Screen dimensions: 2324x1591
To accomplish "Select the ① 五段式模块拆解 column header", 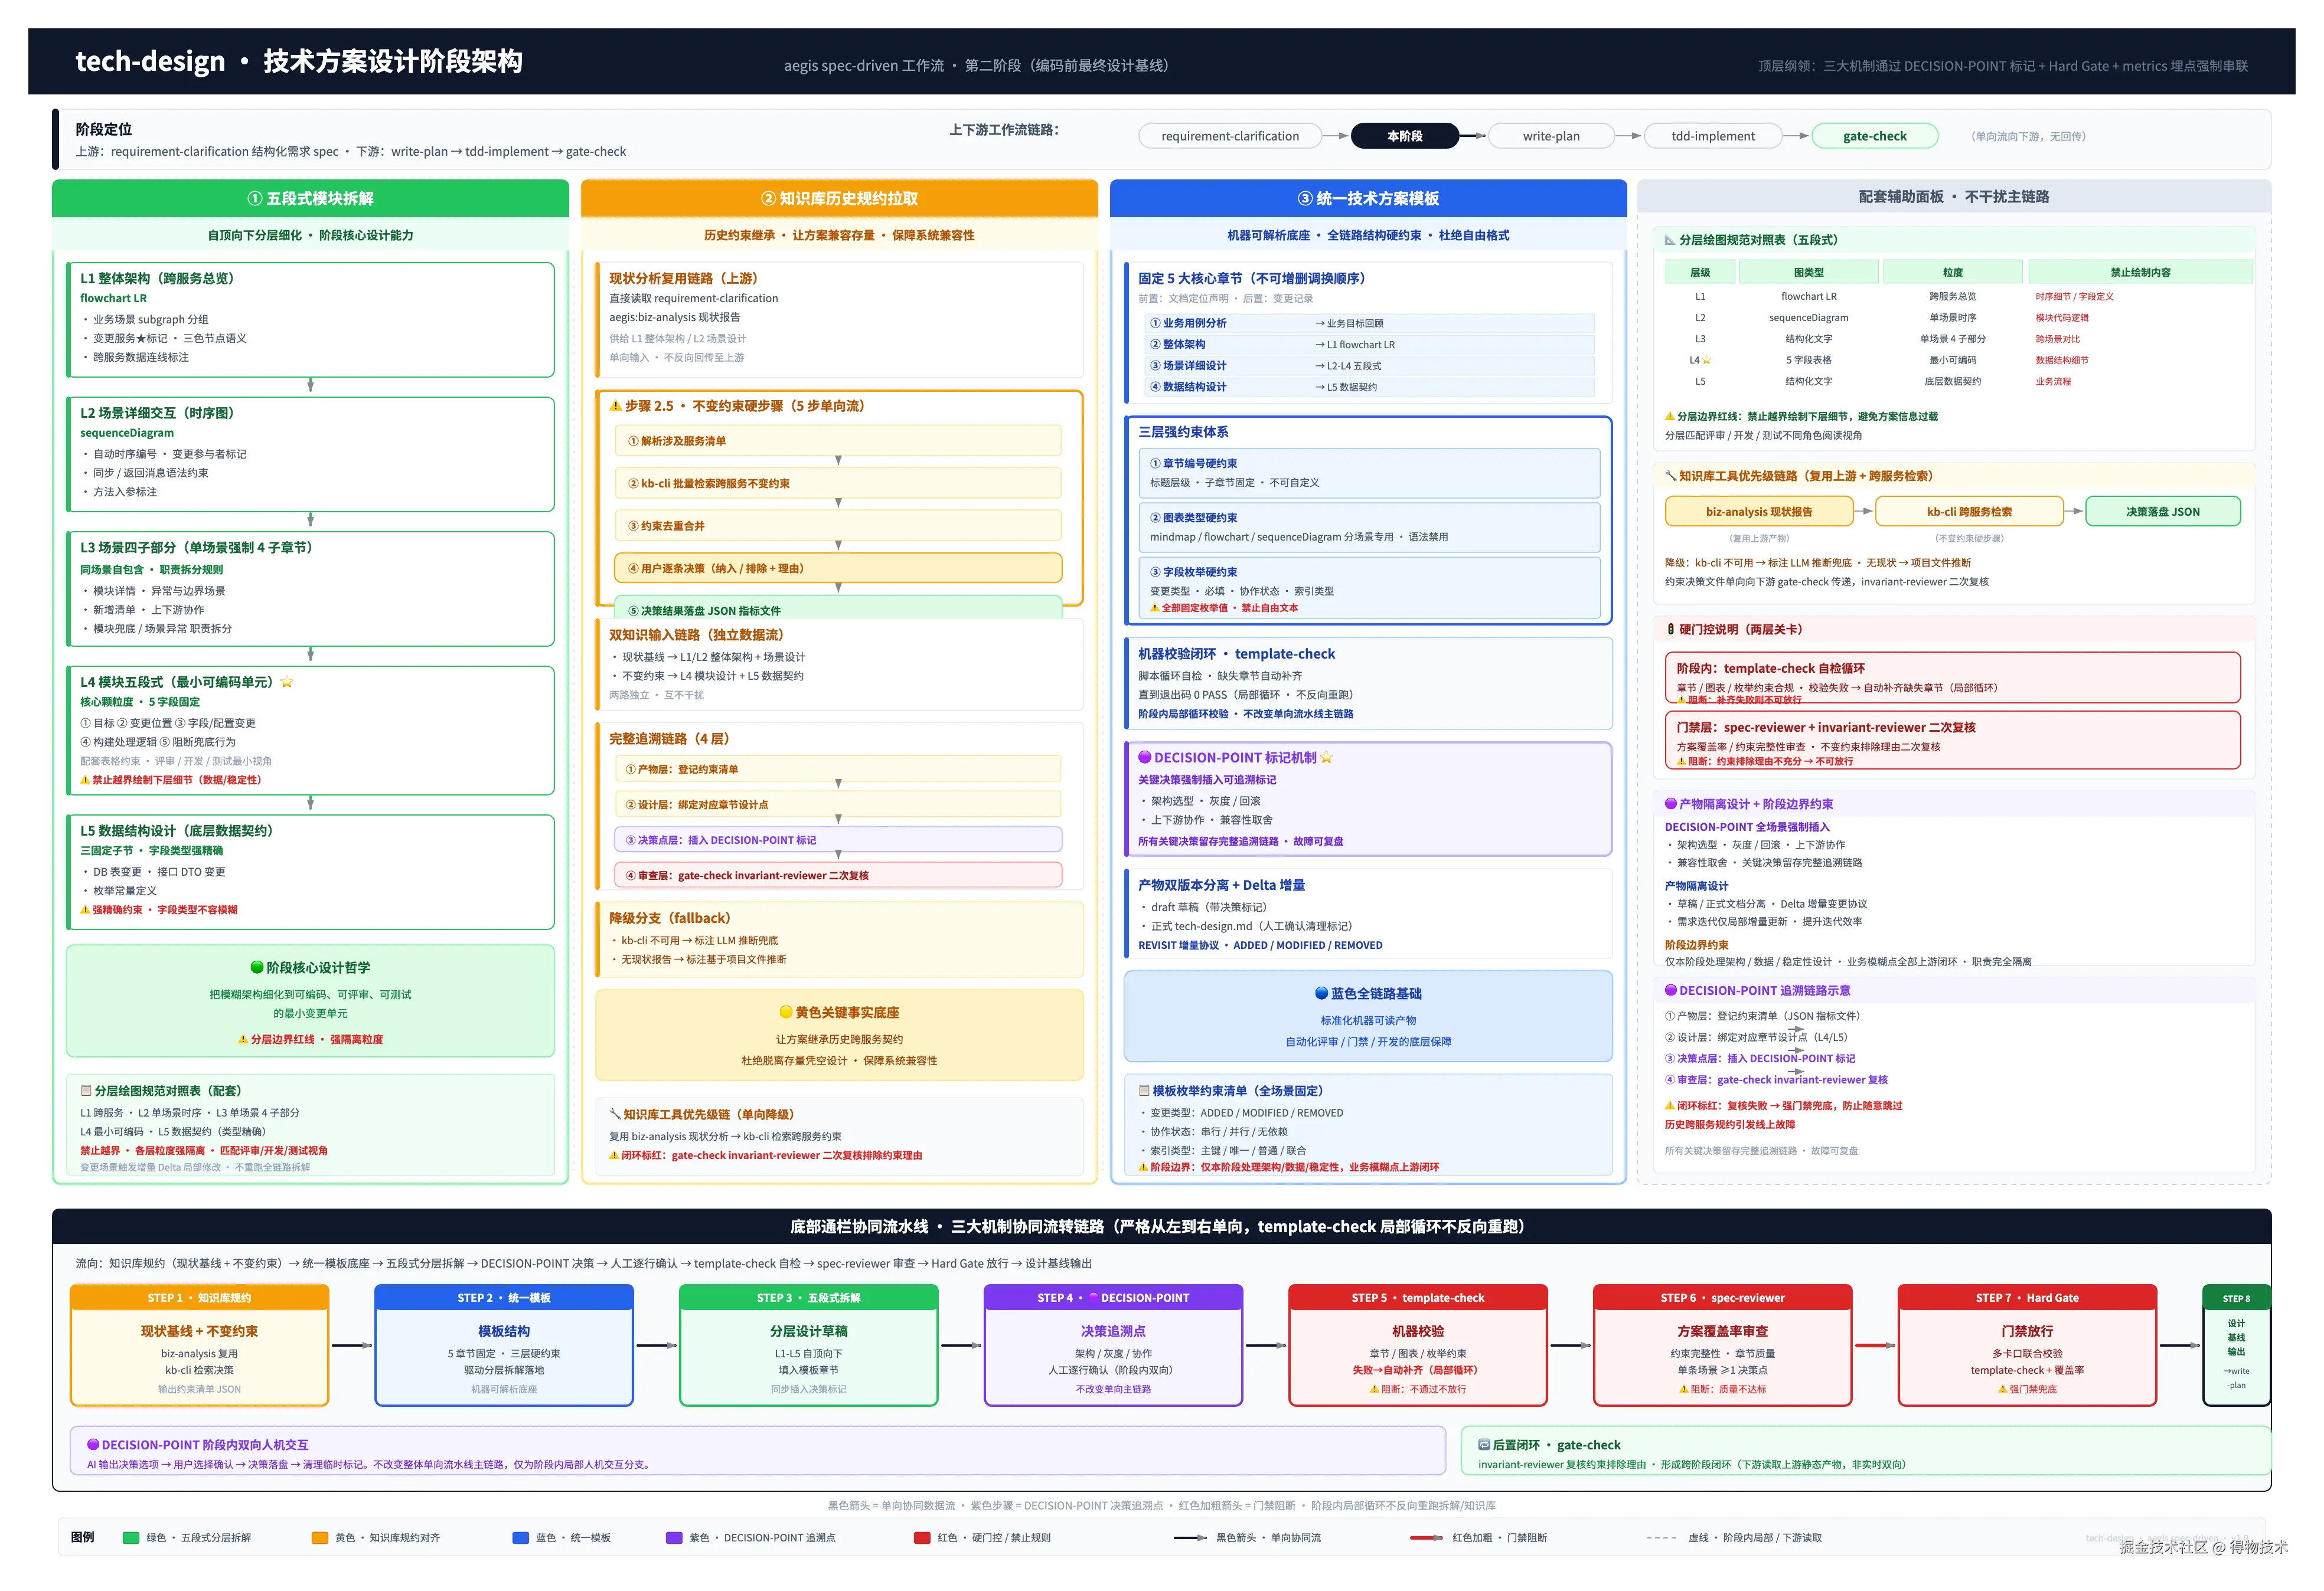I will tap(310, 198).
